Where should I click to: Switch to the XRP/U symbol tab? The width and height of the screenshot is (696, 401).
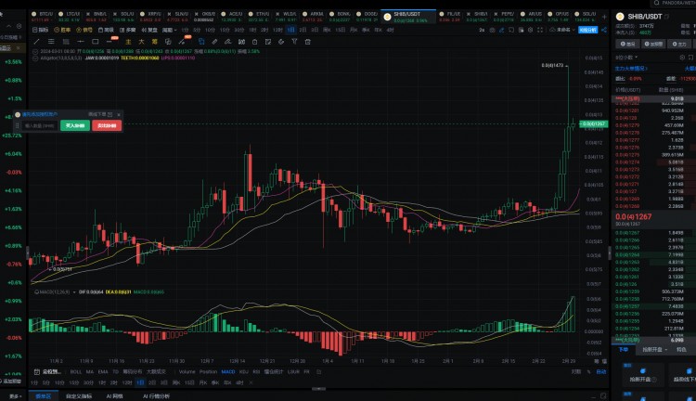150,17
